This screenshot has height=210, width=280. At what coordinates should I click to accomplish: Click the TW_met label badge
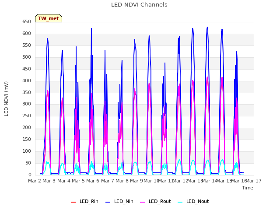tap(49, 18)
